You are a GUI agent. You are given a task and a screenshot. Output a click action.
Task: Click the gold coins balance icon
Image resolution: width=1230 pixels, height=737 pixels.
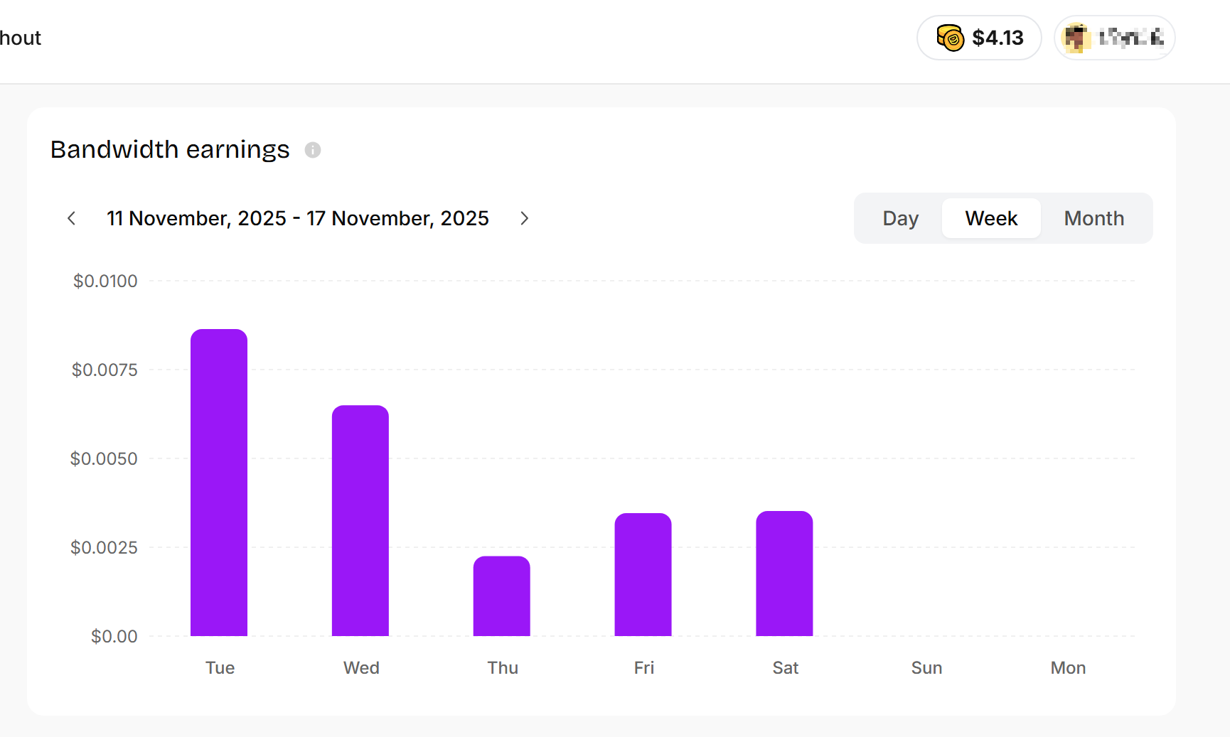pyautogui.click(x=950, y=38)
